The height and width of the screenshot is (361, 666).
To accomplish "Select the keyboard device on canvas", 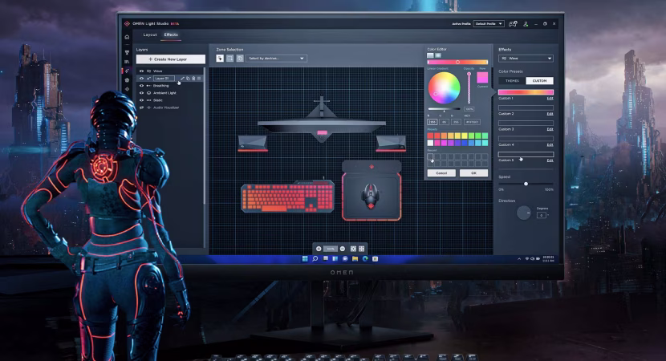I will click(287, 197).
